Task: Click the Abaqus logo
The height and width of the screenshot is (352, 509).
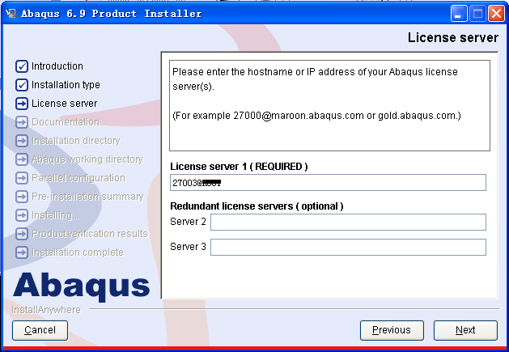Action: [x=82, y=286]
